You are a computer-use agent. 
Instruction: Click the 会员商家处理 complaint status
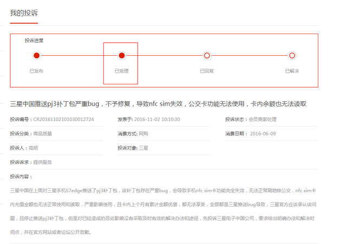262,120
